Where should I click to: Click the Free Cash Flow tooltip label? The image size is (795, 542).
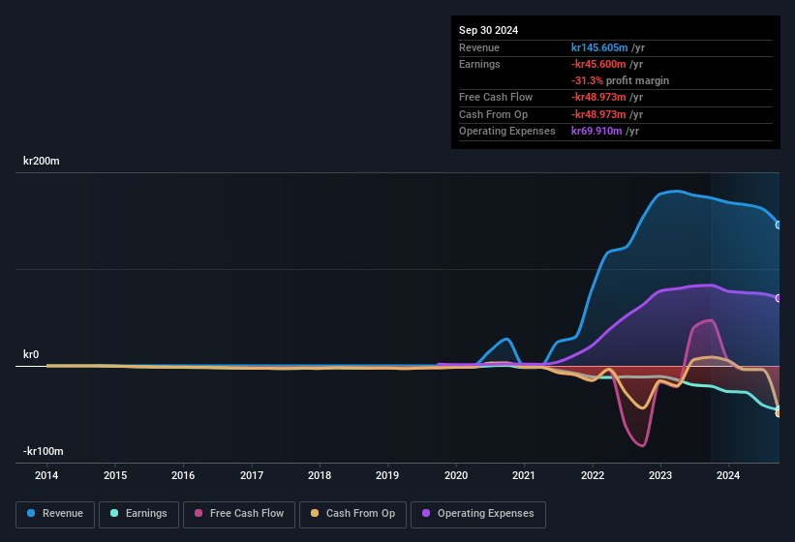coord(496,97)
